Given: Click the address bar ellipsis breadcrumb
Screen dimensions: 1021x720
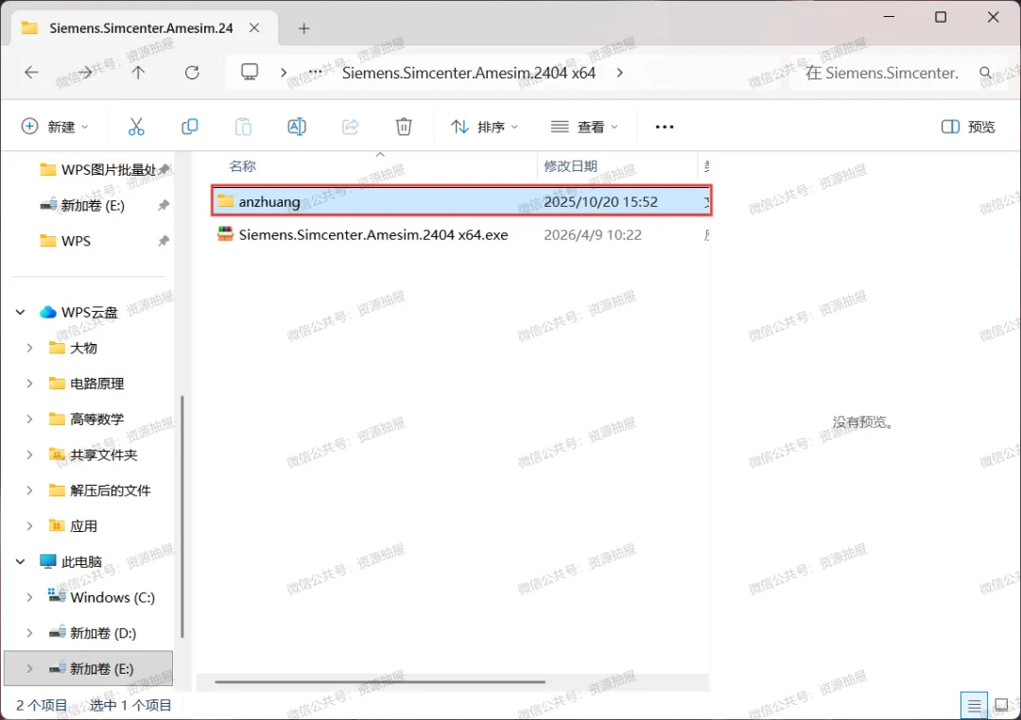Looking at the screenshot, I should [315, 72].
